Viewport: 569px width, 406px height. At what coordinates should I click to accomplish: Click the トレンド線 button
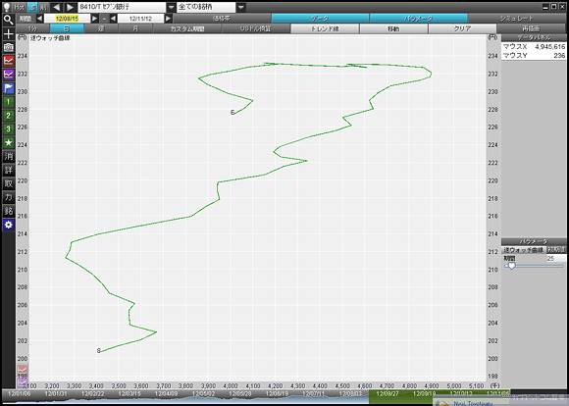click(x=325, y=28)
